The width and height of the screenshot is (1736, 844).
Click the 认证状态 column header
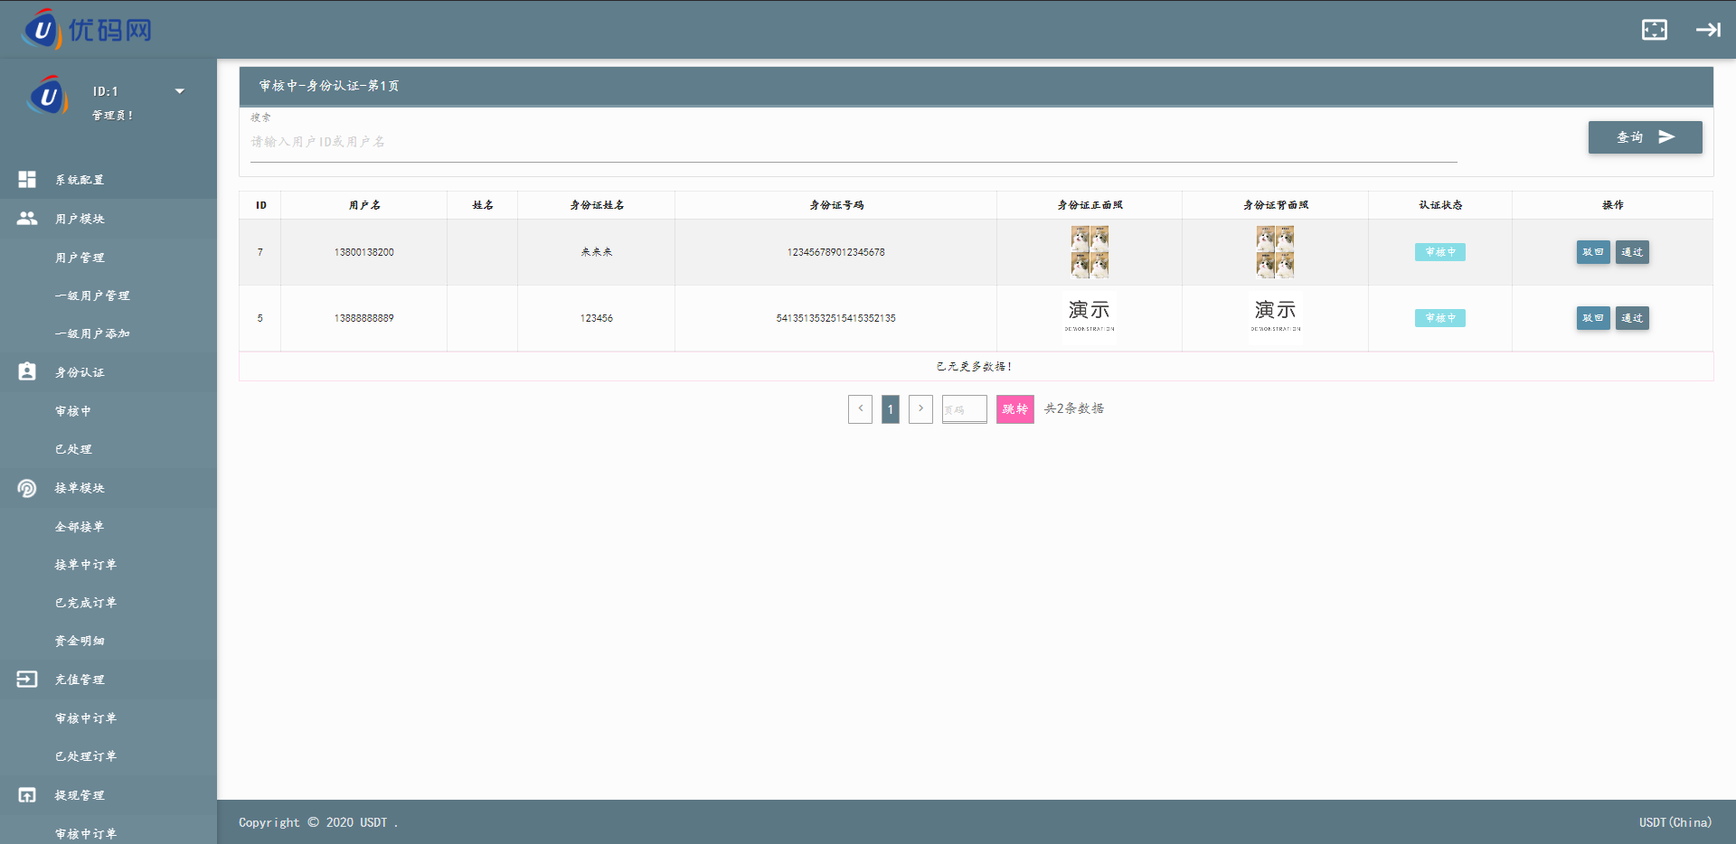[x=1440, y=205]
